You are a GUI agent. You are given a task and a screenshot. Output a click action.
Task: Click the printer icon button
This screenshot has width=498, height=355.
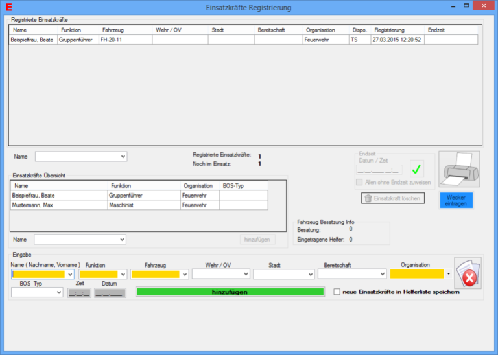pyautogui.click(x=459, y=169)
